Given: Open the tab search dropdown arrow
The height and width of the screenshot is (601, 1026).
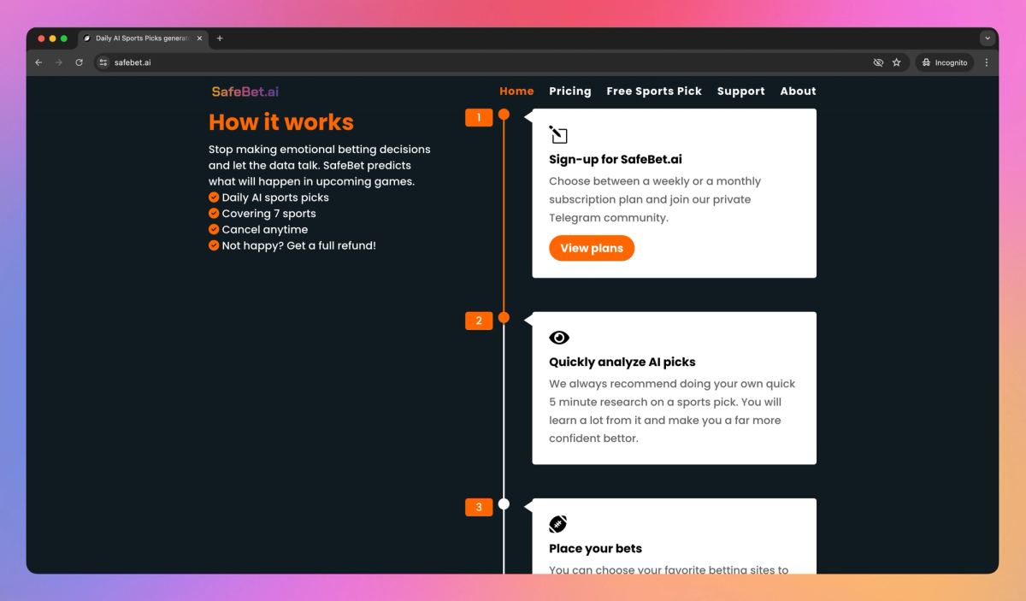Looking at the screenshot, I should pyautogui.click(x=988, y=38).
